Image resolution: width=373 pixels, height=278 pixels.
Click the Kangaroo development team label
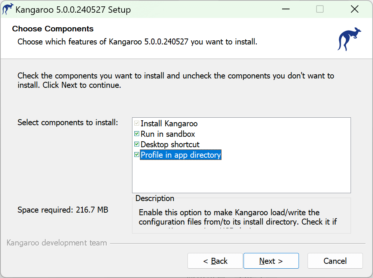[x=57, y=243]
